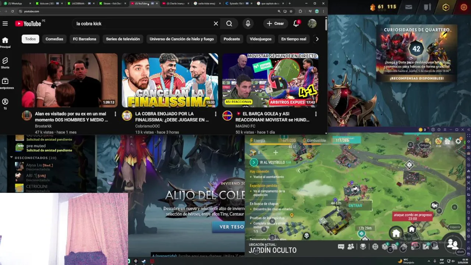
Task: Collapse the Desconectados friends list
Action: point(11,158)
